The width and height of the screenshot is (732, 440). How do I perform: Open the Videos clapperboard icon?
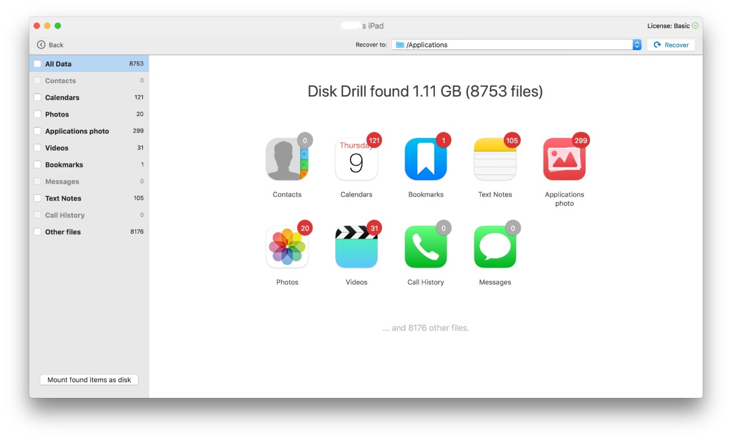click(356, 247)
